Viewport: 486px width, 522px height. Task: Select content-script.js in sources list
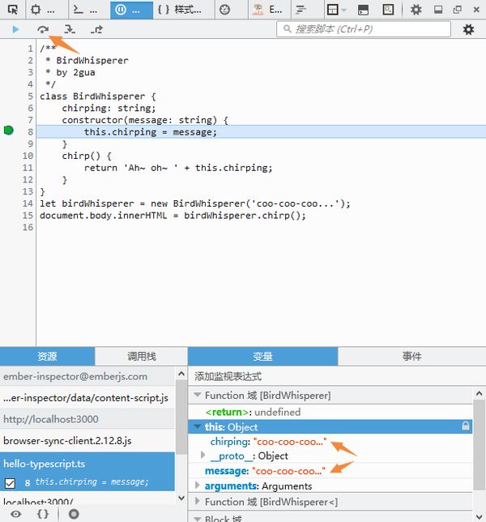[87, 398]
